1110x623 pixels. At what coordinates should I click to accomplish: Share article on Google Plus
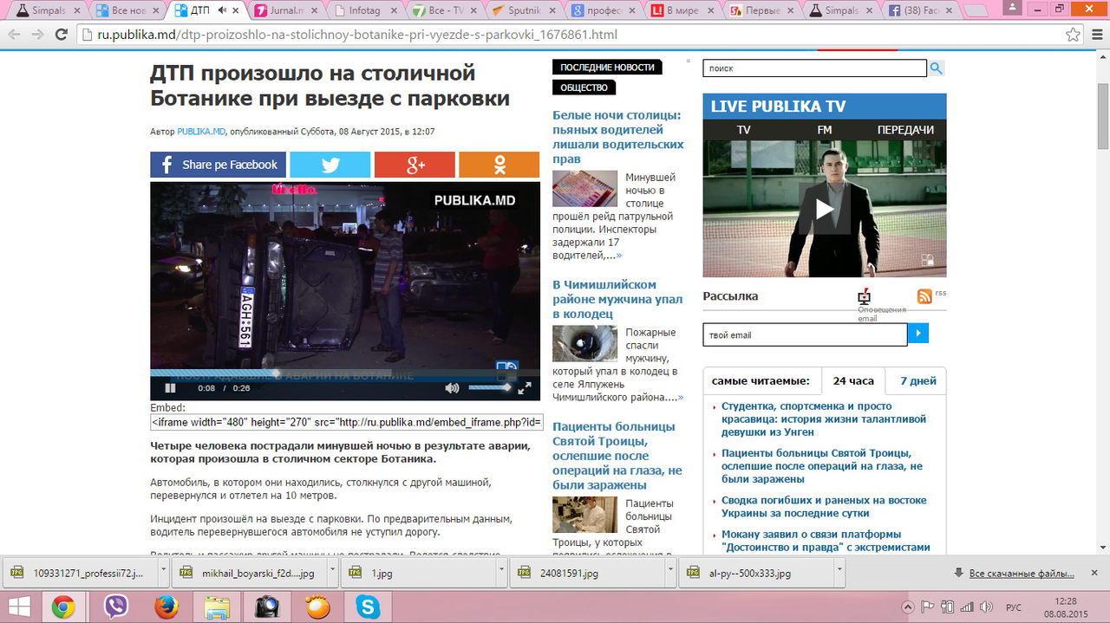[415, 165]
